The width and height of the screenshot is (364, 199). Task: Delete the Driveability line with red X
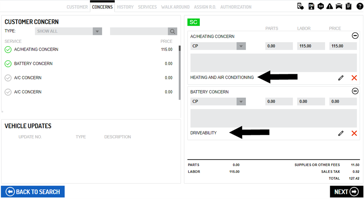click(x=354, y=133)
